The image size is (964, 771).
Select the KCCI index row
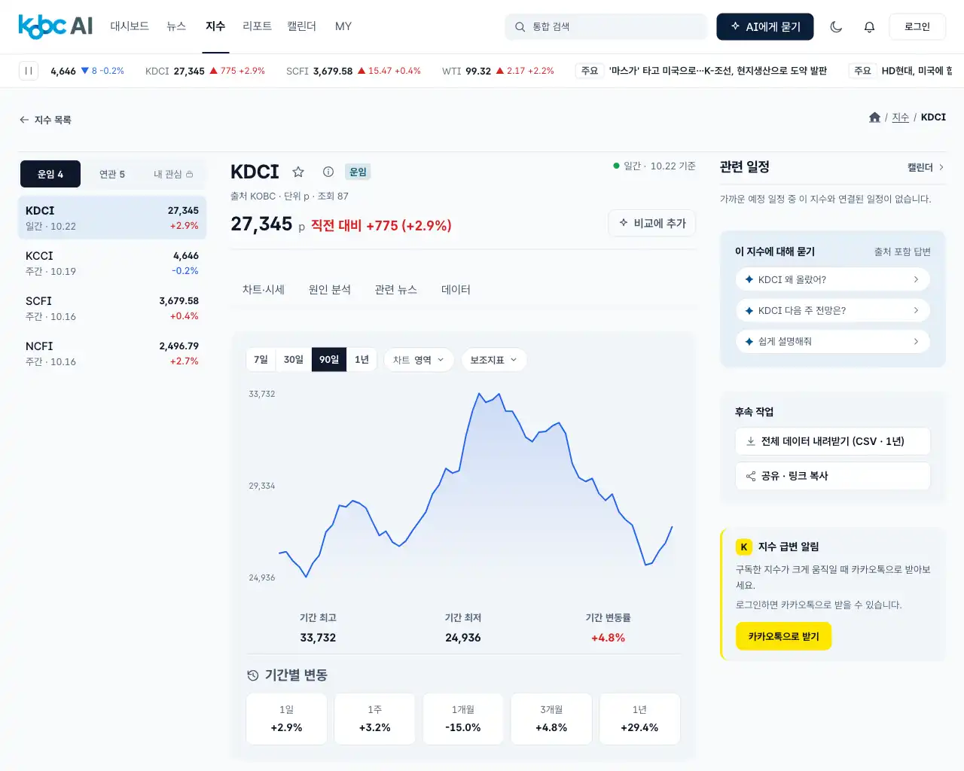112,263
